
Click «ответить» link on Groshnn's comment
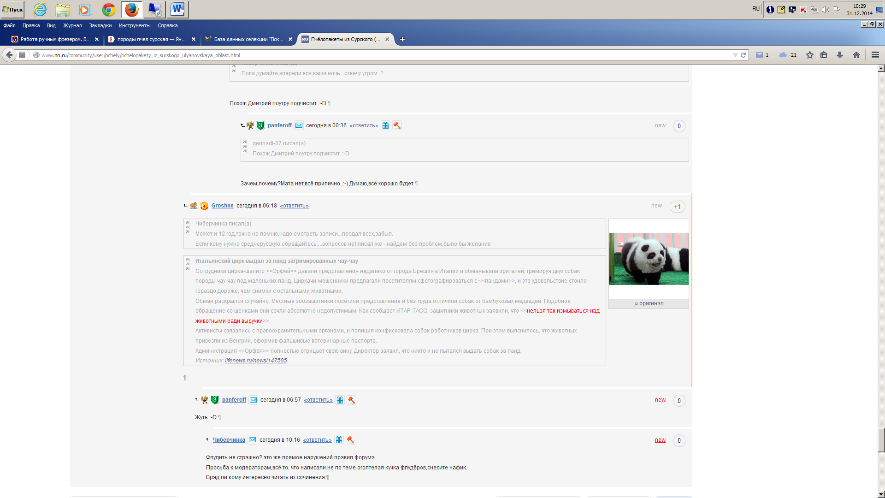[294, 206]
